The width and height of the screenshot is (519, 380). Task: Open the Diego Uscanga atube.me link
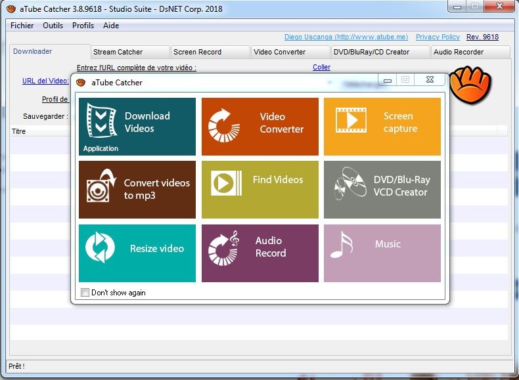click(346, 37)
